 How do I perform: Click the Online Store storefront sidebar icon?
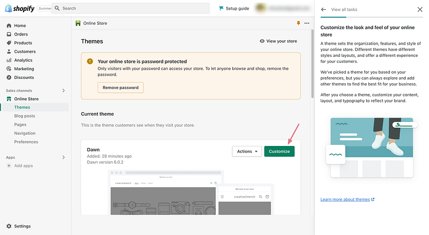[9, 99]
